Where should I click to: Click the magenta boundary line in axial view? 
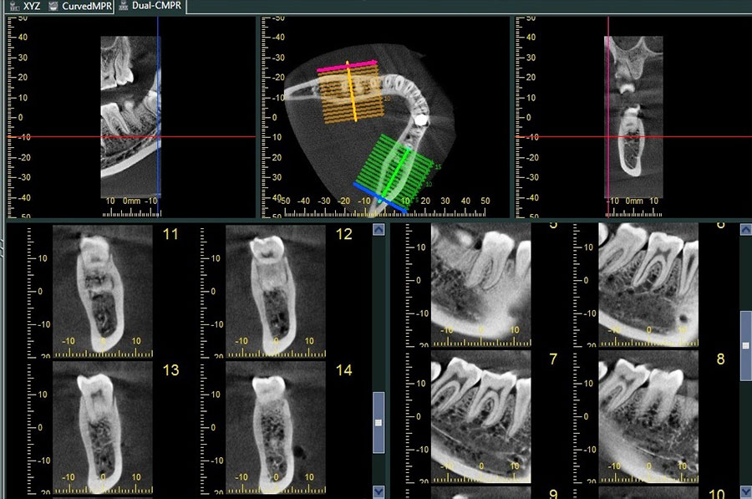point(347,65)
